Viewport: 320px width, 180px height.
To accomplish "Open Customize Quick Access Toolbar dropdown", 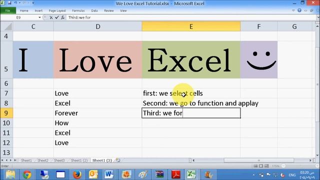I will click(33, 3).
